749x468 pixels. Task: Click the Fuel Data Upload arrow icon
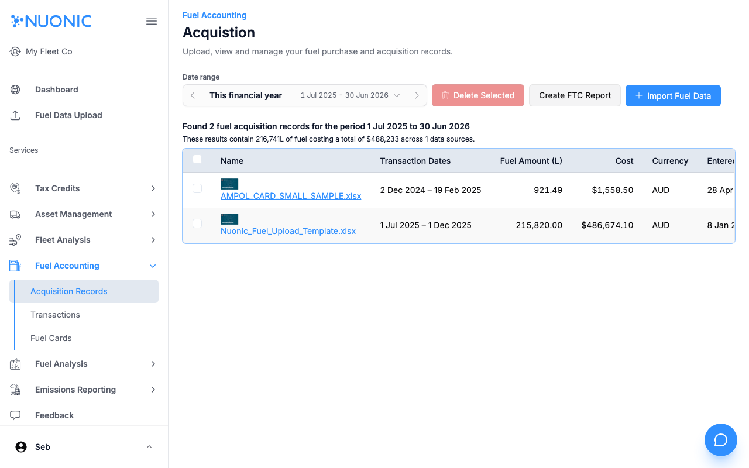tap(15, 115)
